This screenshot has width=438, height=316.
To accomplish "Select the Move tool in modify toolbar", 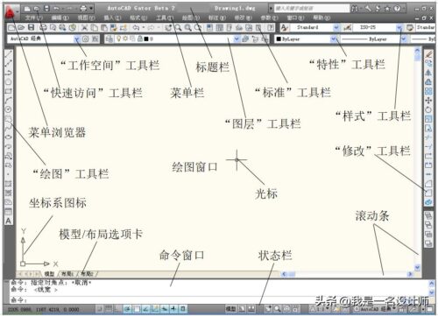I will [428, 101].
